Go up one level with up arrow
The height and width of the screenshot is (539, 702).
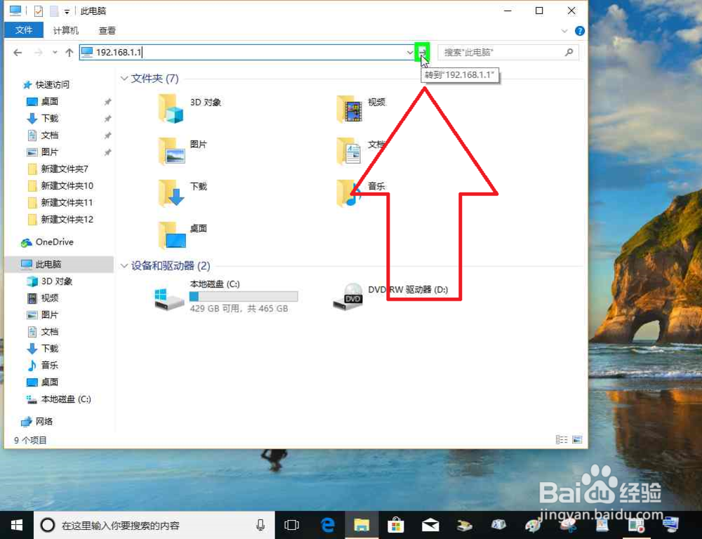coord(69,53)
